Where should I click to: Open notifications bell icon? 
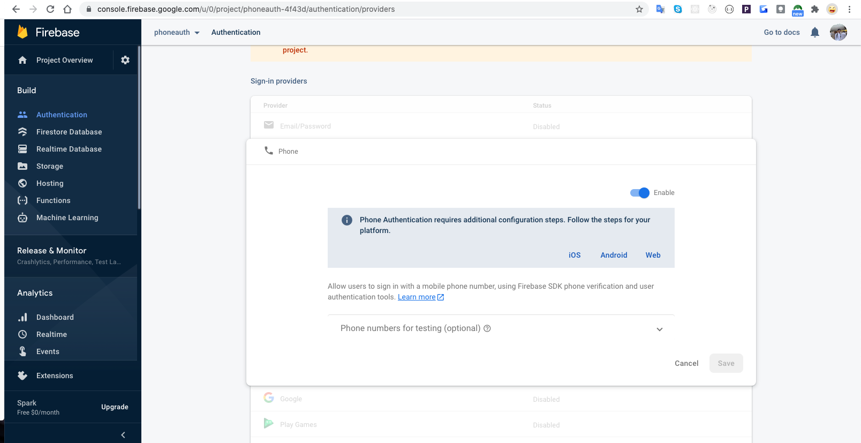[x=814, y=32]
